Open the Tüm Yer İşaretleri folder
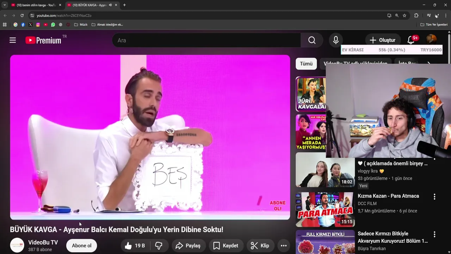 (x=434, y=25)
